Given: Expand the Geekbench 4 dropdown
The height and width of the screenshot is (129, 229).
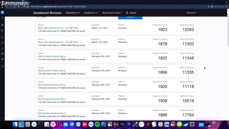Looking at the screenshot, I should pos(91,13).
